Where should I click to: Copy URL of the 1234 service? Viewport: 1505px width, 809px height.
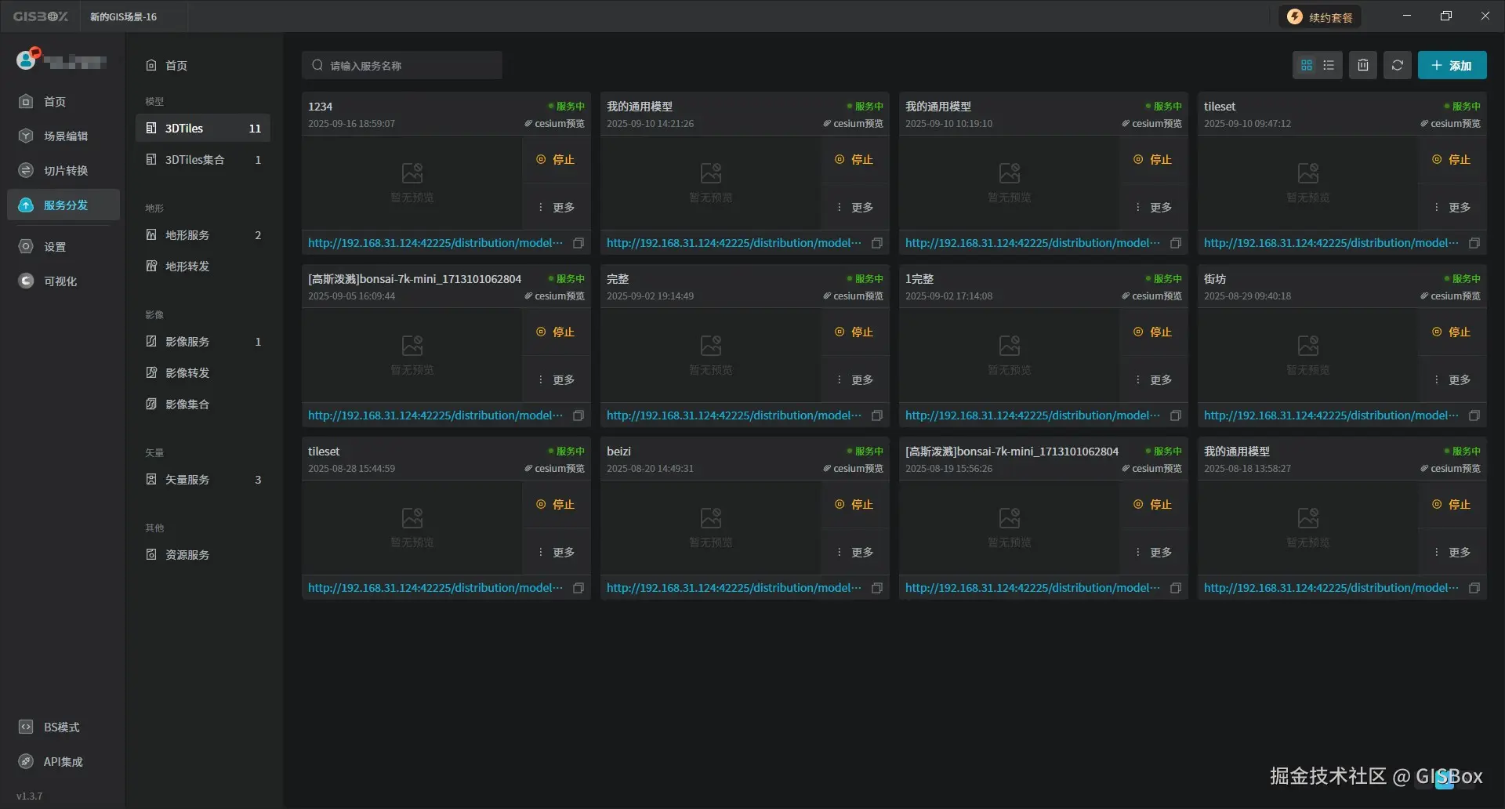click(578, 243)
